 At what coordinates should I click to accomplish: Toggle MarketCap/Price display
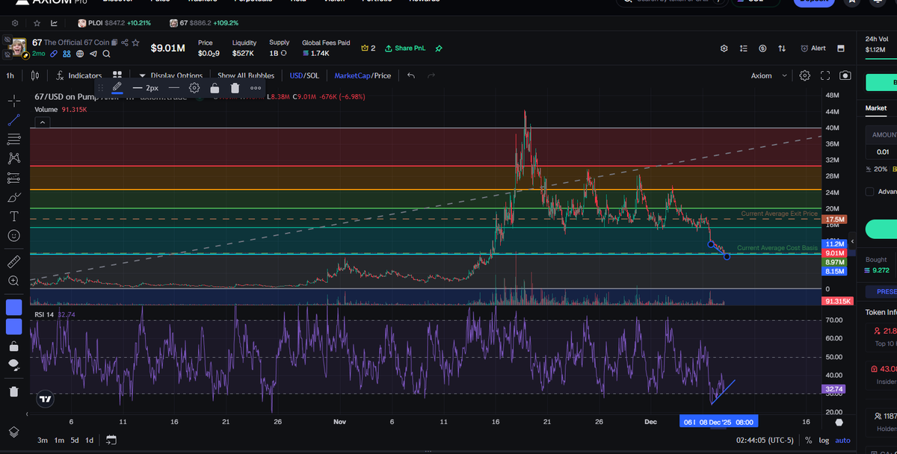point(363,75)
